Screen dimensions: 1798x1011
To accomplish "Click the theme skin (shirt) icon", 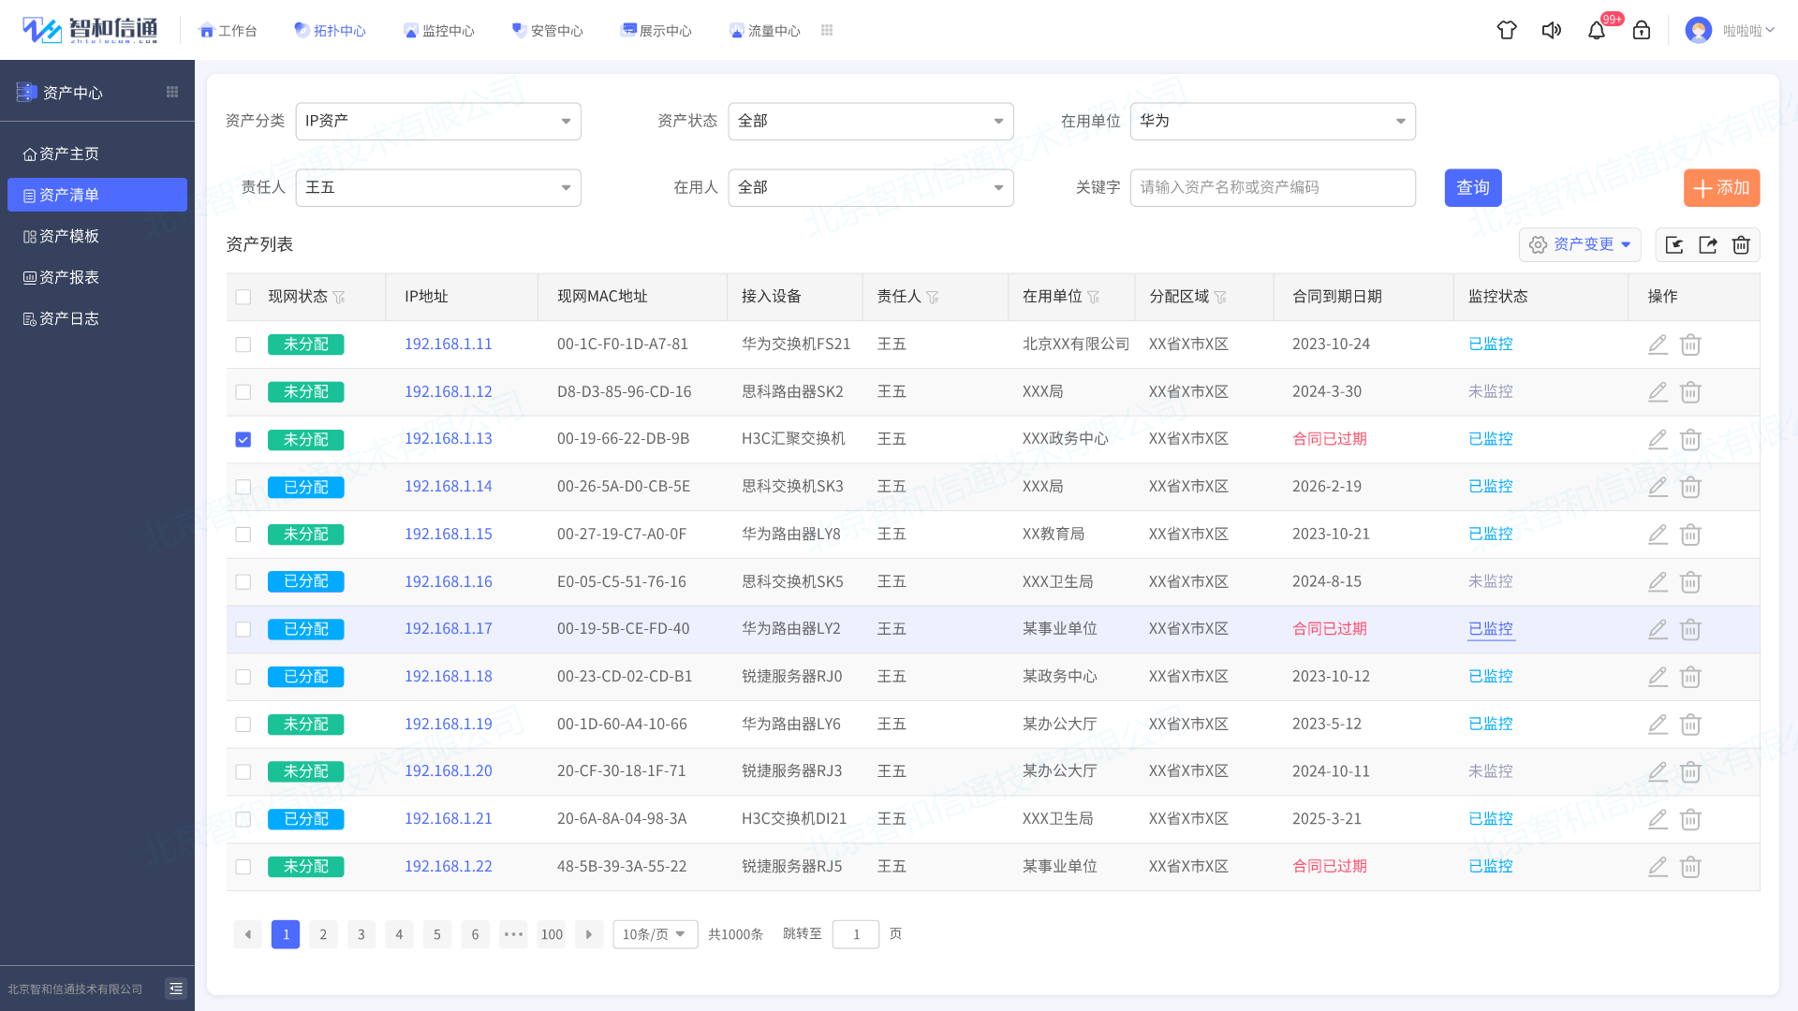I will tap(1507, 30).
